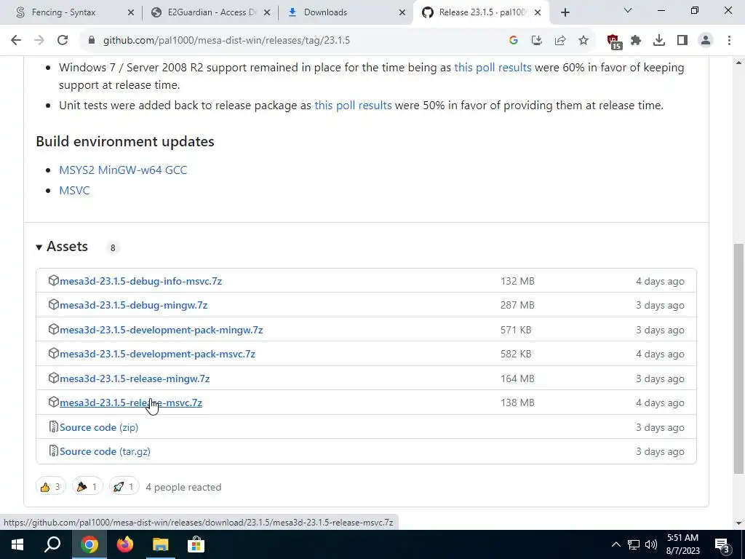Open the first 'this poll results' link about Windows 7
The width and height of the screenshot is (745, 559).
(x=493, y=68)
